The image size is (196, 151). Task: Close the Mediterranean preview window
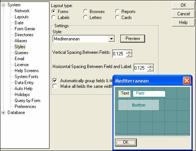[x=187, y=81]
